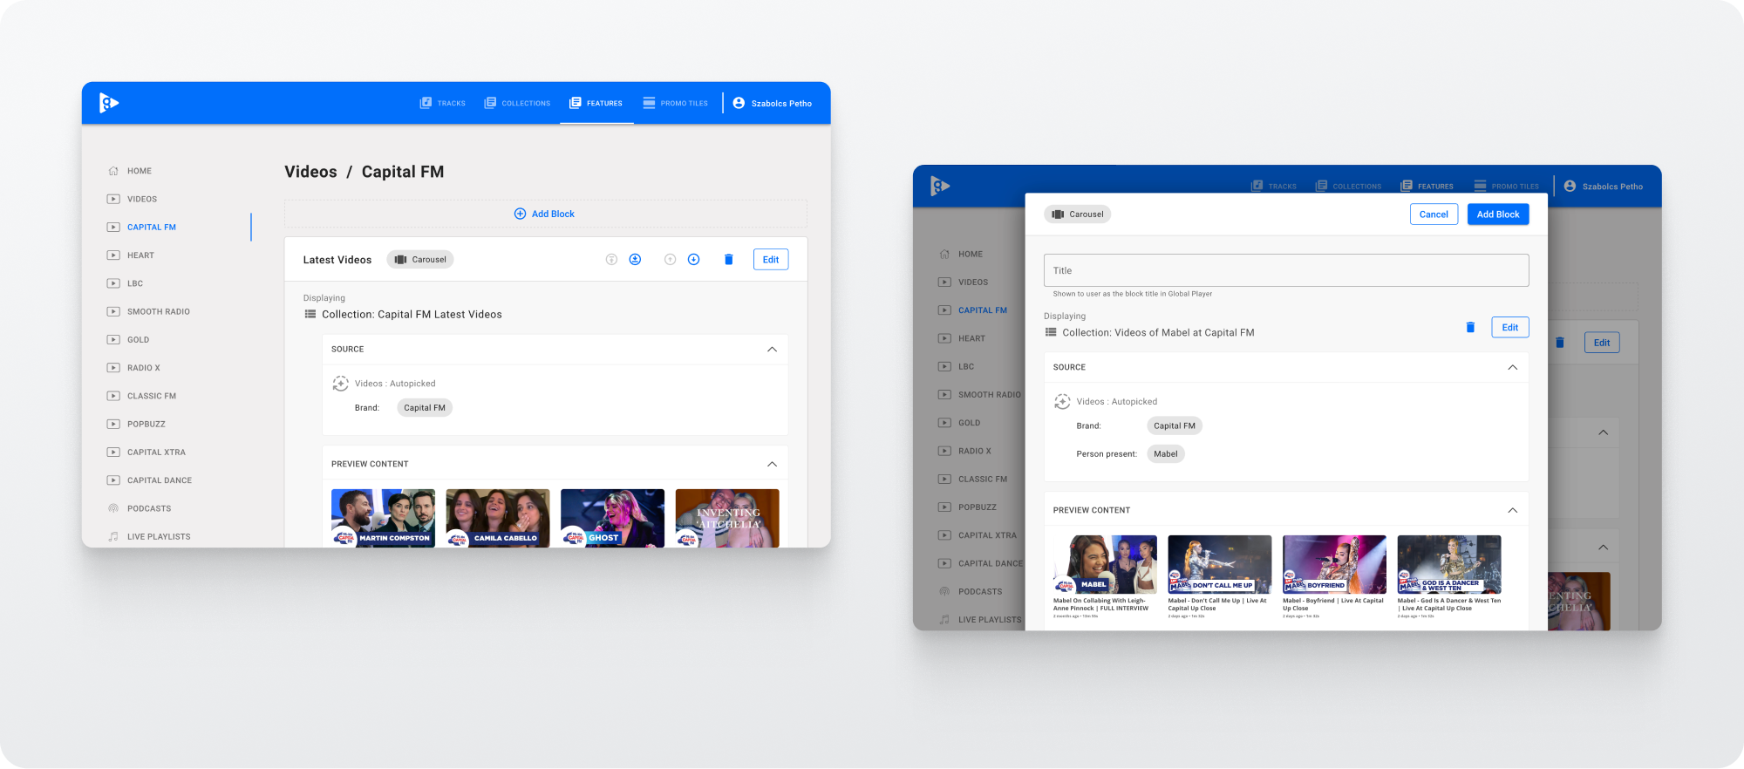Move Latest Videos block to bottom icon
This screenshot has height=769, width=1744.
point(635,260)
